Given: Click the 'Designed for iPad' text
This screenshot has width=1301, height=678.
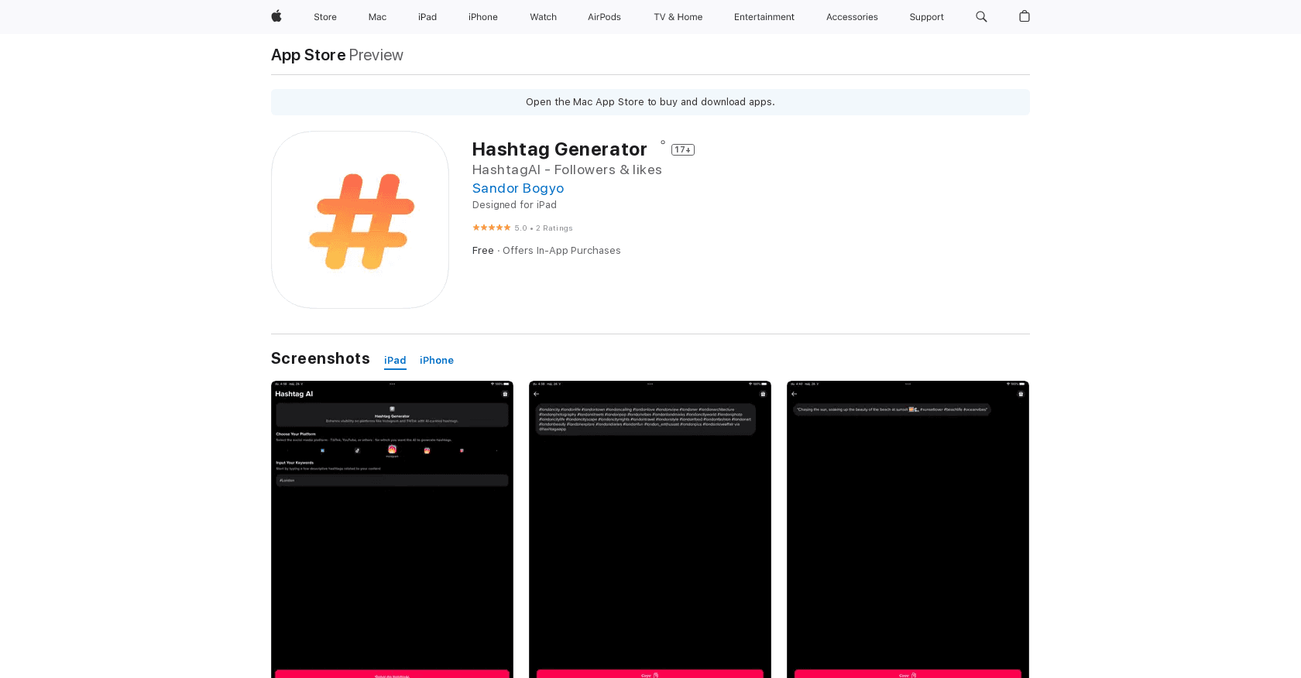Looking at the screenshot, I should (x=514, y=205).
